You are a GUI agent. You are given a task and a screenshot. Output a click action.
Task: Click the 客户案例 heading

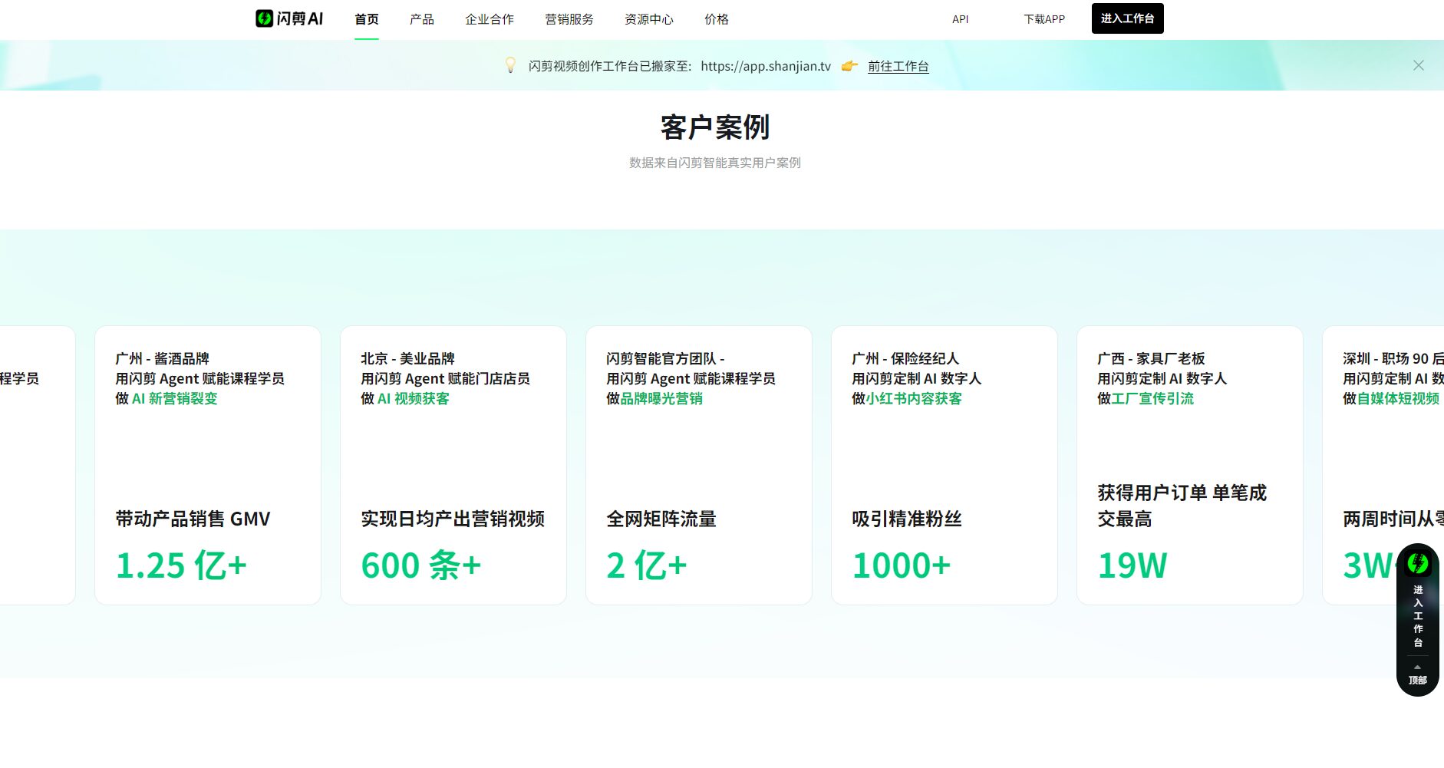pos(715,127)
